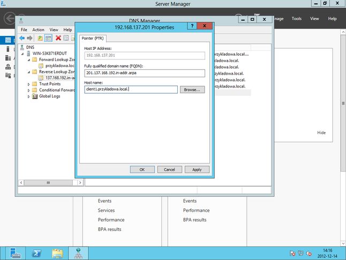Collapse the Forward Lookup Zones node
This screenshot has width=346, height=260.
pos(29,60)
